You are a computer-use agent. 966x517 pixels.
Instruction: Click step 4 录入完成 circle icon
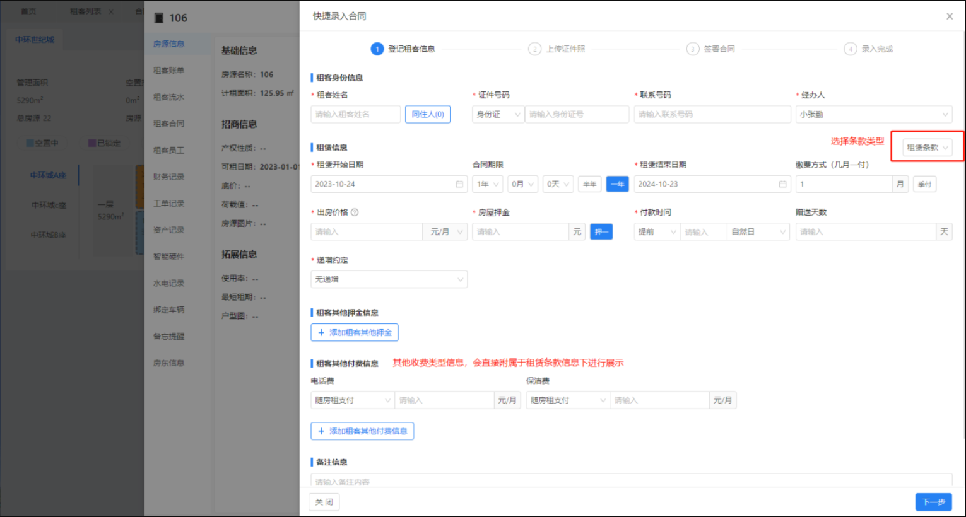(851, 49)
